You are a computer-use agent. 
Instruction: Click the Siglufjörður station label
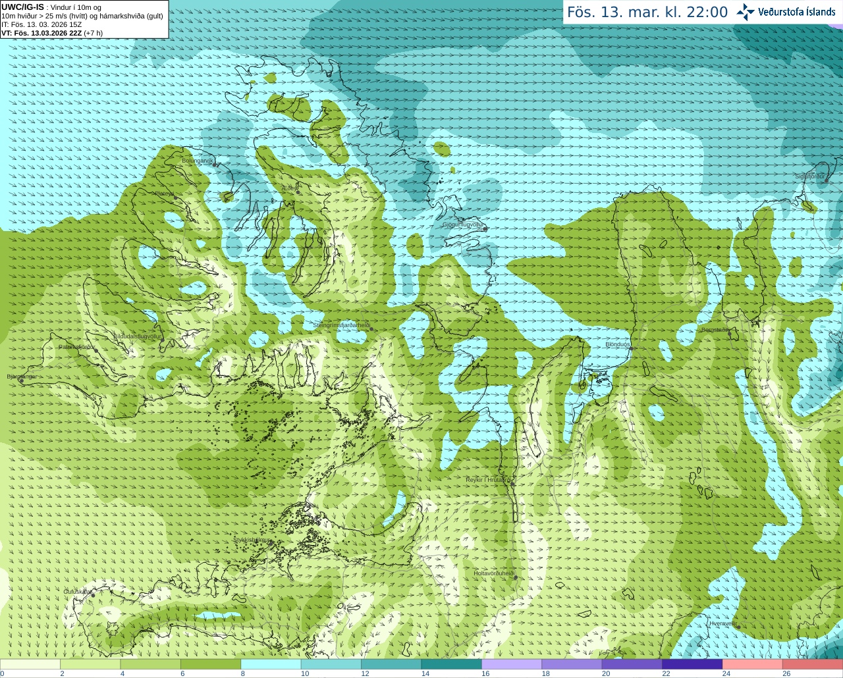click(x=811, y=176)
